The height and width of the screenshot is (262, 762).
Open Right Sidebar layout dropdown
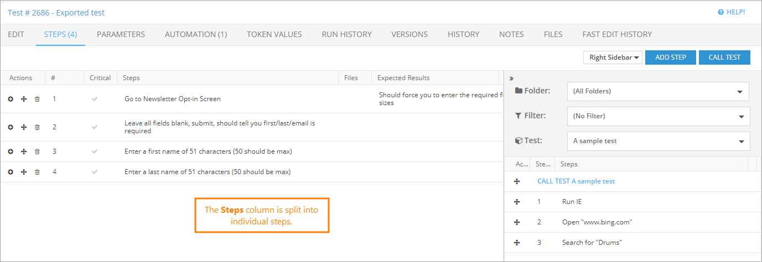(x=613, y=57)
